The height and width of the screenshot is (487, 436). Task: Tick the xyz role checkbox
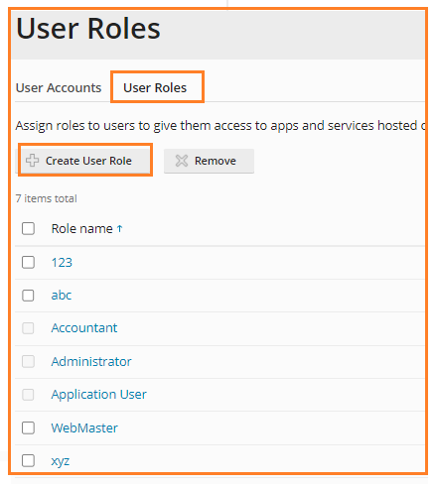[28, 460]
